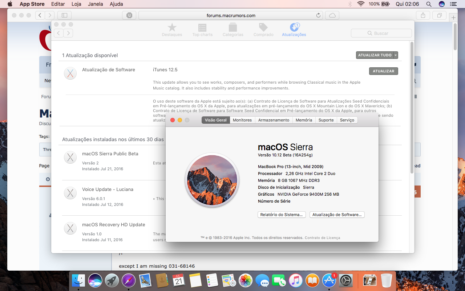Switch to the Armazenamento tab
This screenshot has width=465, height=291.
(x=274, y=120)
